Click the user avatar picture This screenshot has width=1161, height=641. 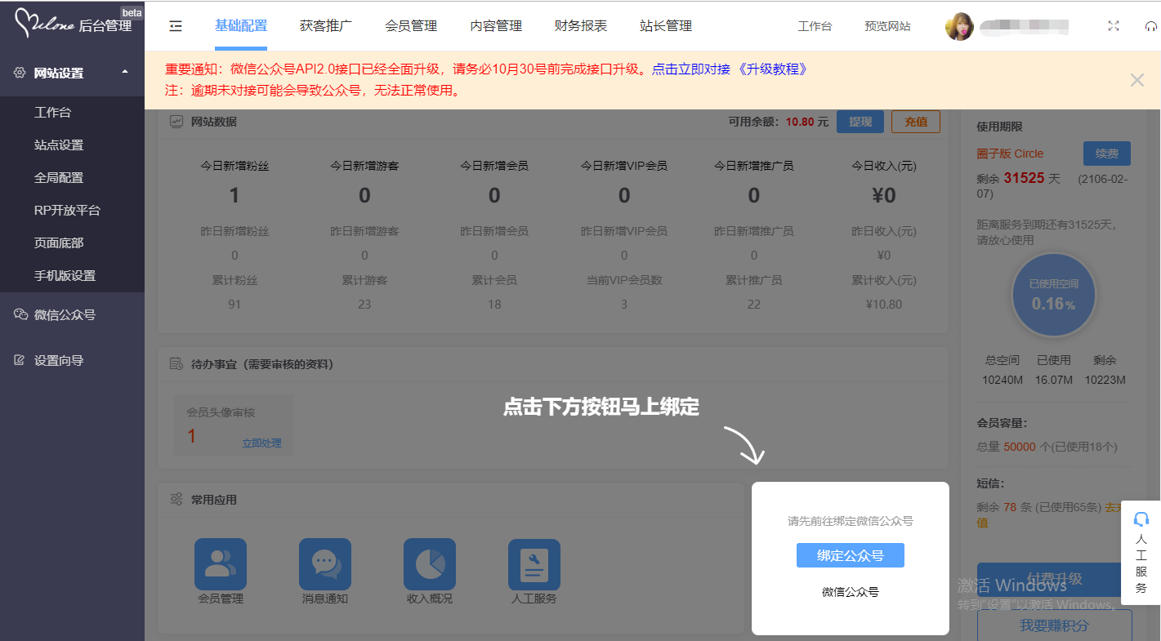tap(959, 26)
